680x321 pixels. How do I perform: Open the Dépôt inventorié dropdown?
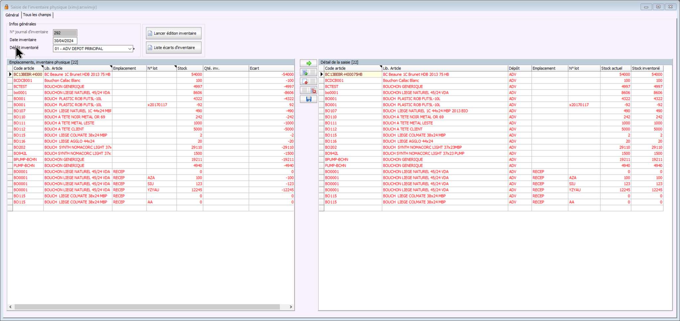[x=129, y=49]
